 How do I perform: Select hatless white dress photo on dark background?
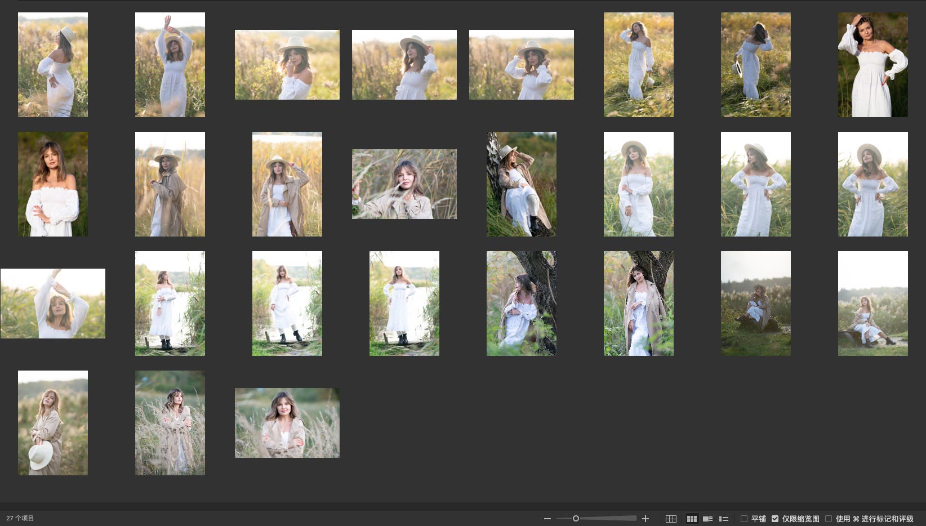point(872,65)
